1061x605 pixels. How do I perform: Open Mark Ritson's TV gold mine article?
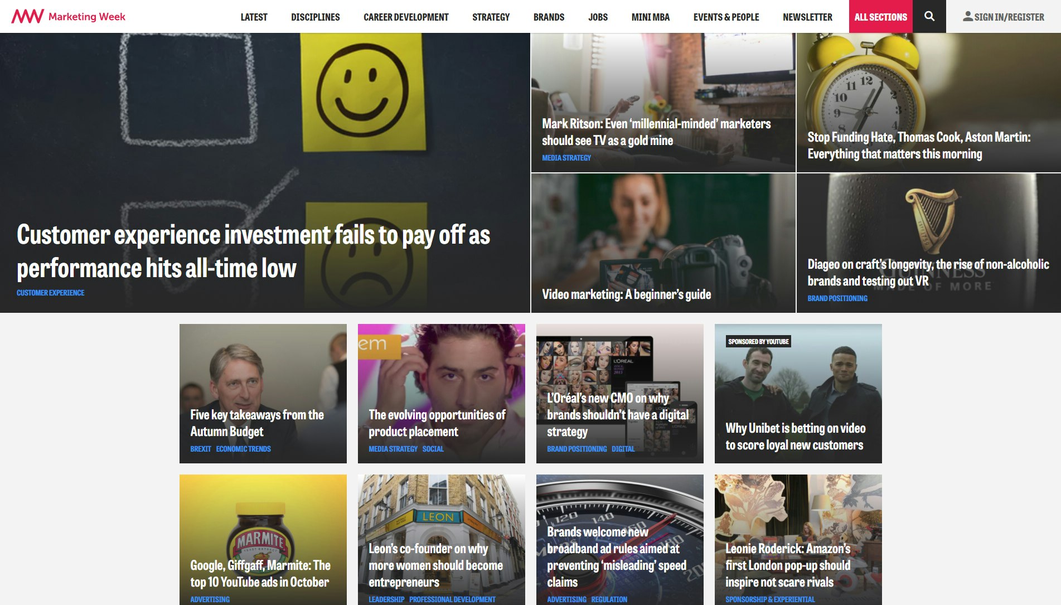656,132
